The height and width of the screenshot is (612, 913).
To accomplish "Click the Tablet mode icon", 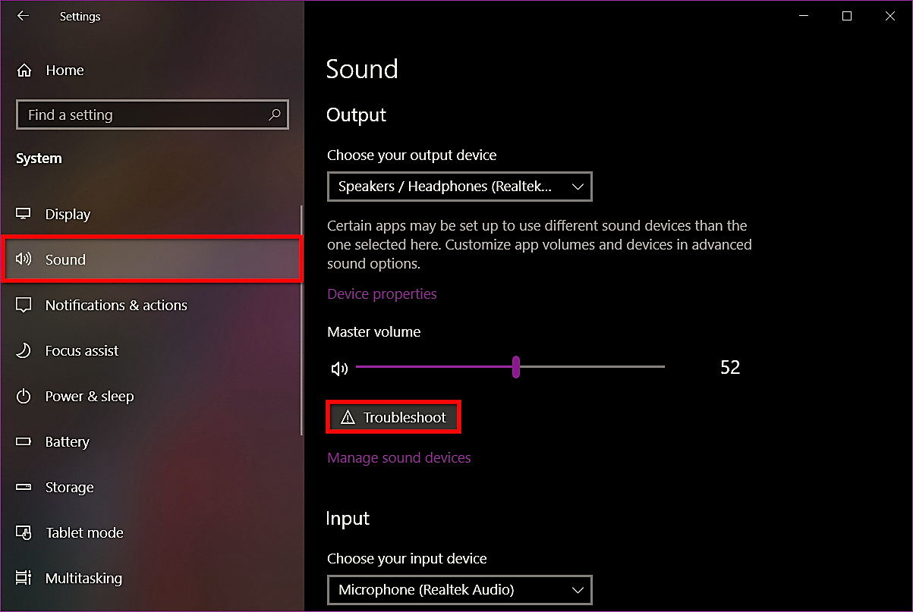I will 24,532.
